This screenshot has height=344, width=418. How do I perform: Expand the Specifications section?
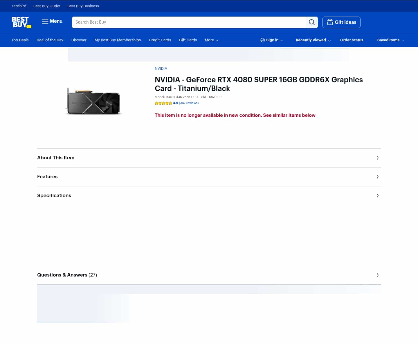click(54, 195)
